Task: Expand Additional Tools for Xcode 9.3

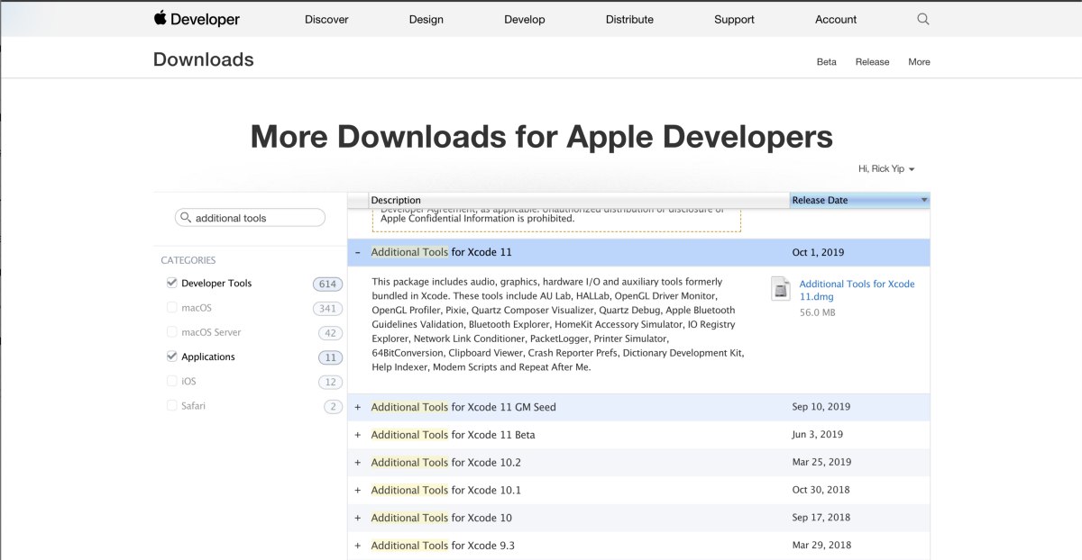Action: coord(358,546)
